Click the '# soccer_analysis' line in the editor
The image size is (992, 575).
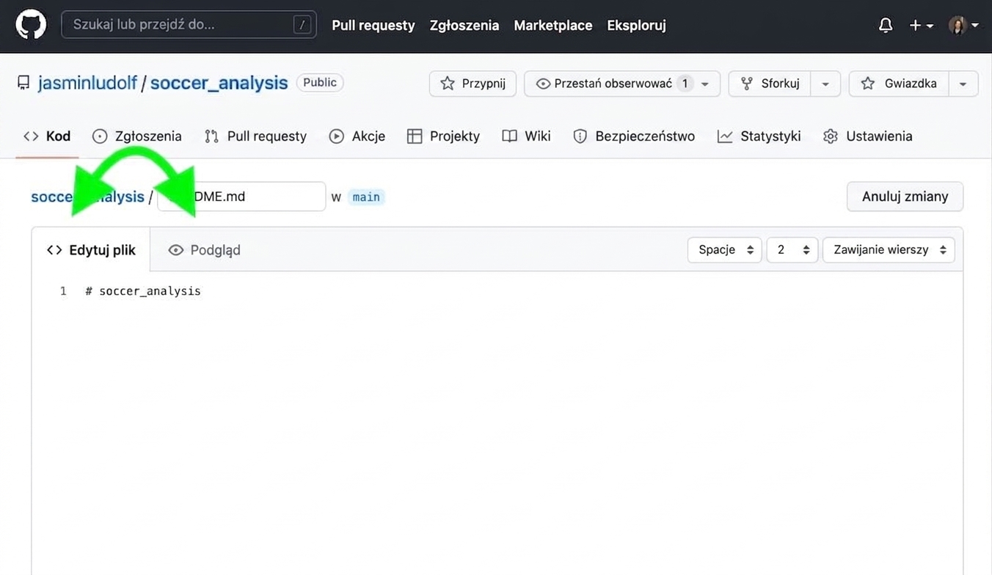[x=143, y=291]
